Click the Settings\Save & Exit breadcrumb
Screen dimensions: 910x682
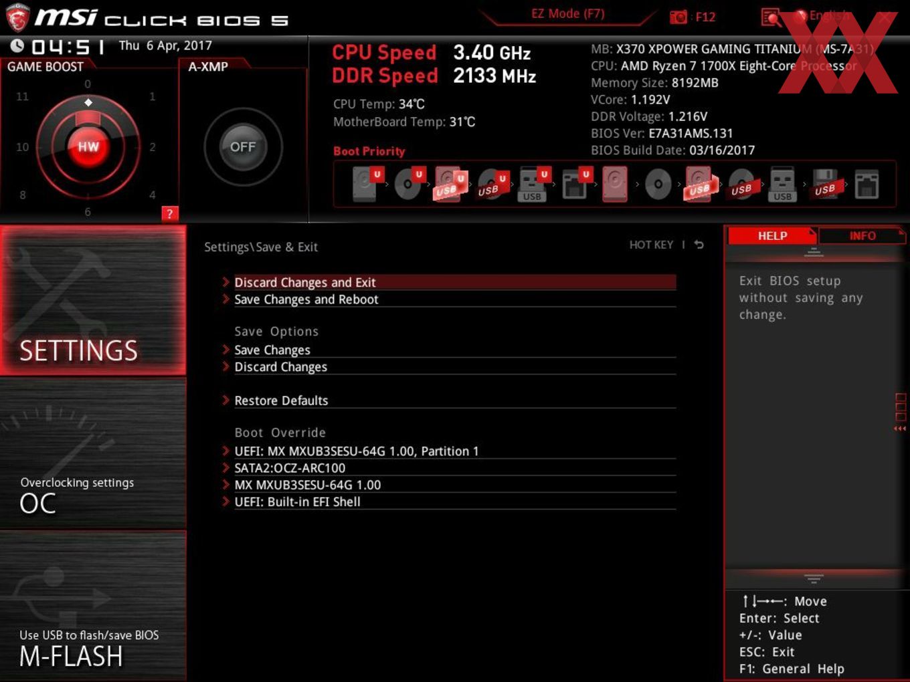point(261,247)
